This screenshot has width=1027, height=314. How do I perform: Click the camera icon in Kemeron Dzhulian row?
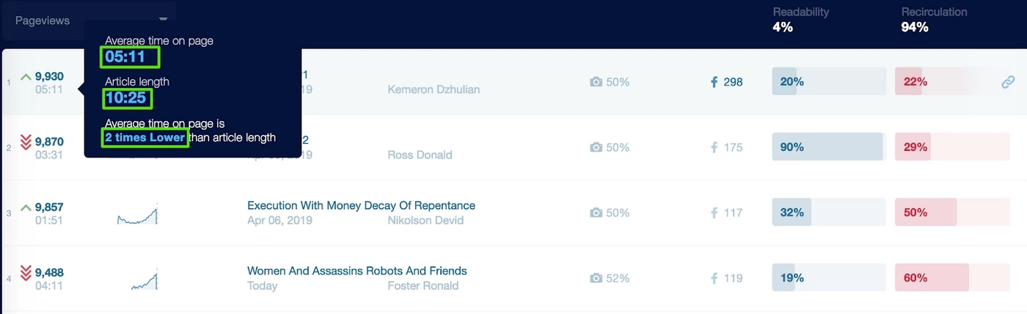click(596, 82)
